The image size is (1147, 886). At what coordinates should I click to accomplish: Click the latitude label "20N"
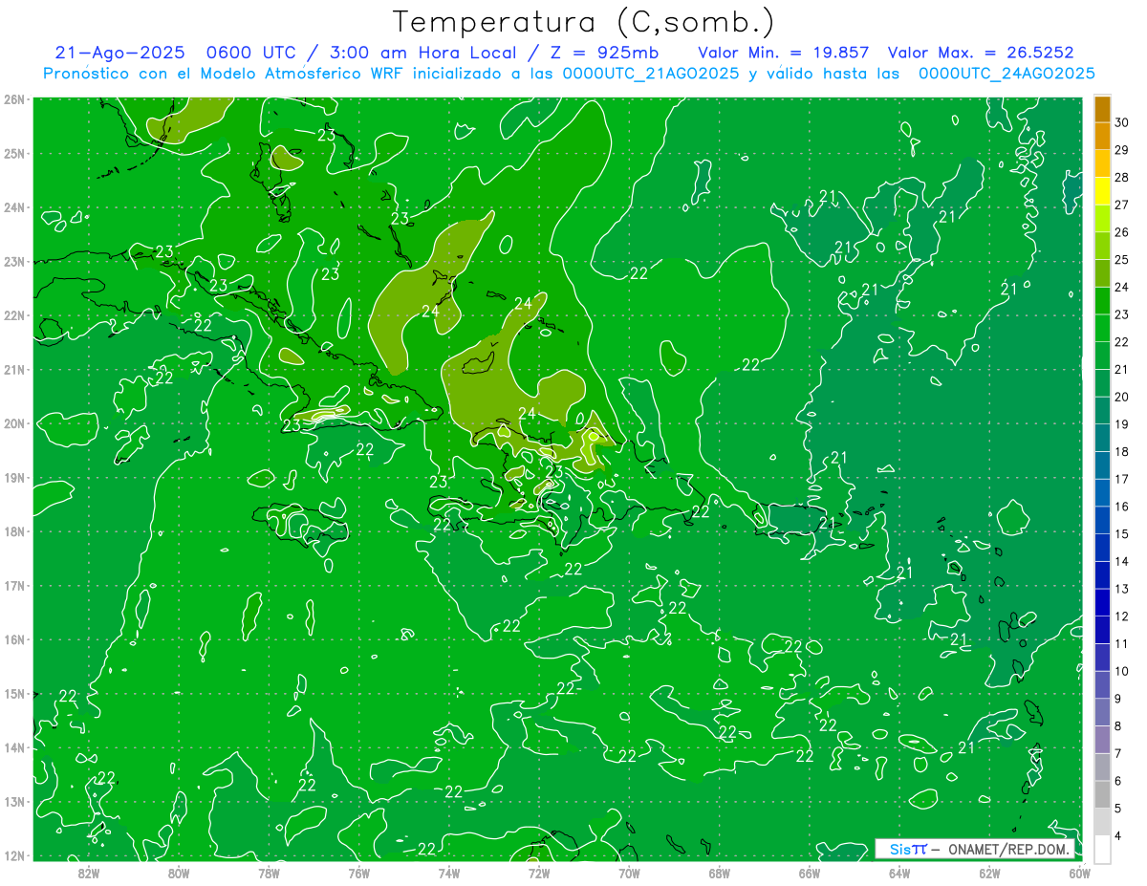14,423
